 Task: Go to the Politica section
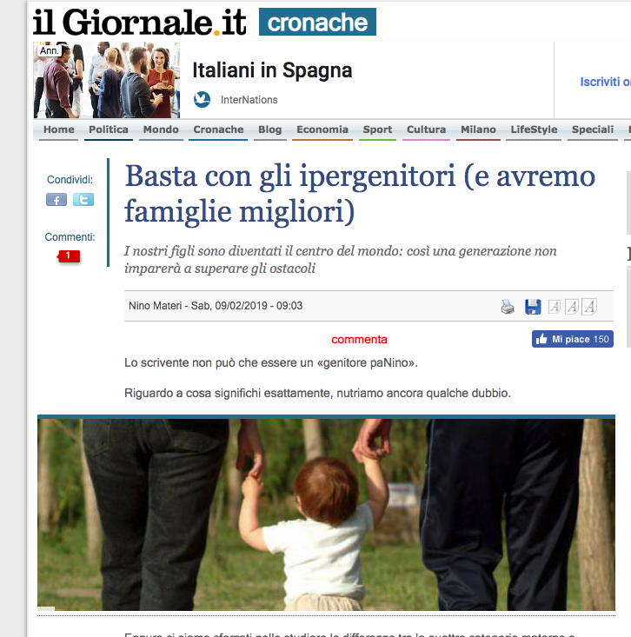point(109,129)
